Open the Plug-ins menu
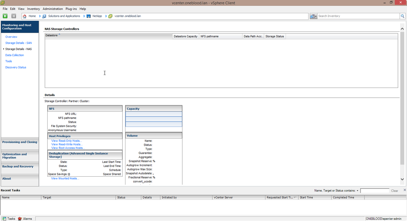Image resolution: width=407 pixels, height=221 pixels. pyautogui.click(x=71, y=9)
